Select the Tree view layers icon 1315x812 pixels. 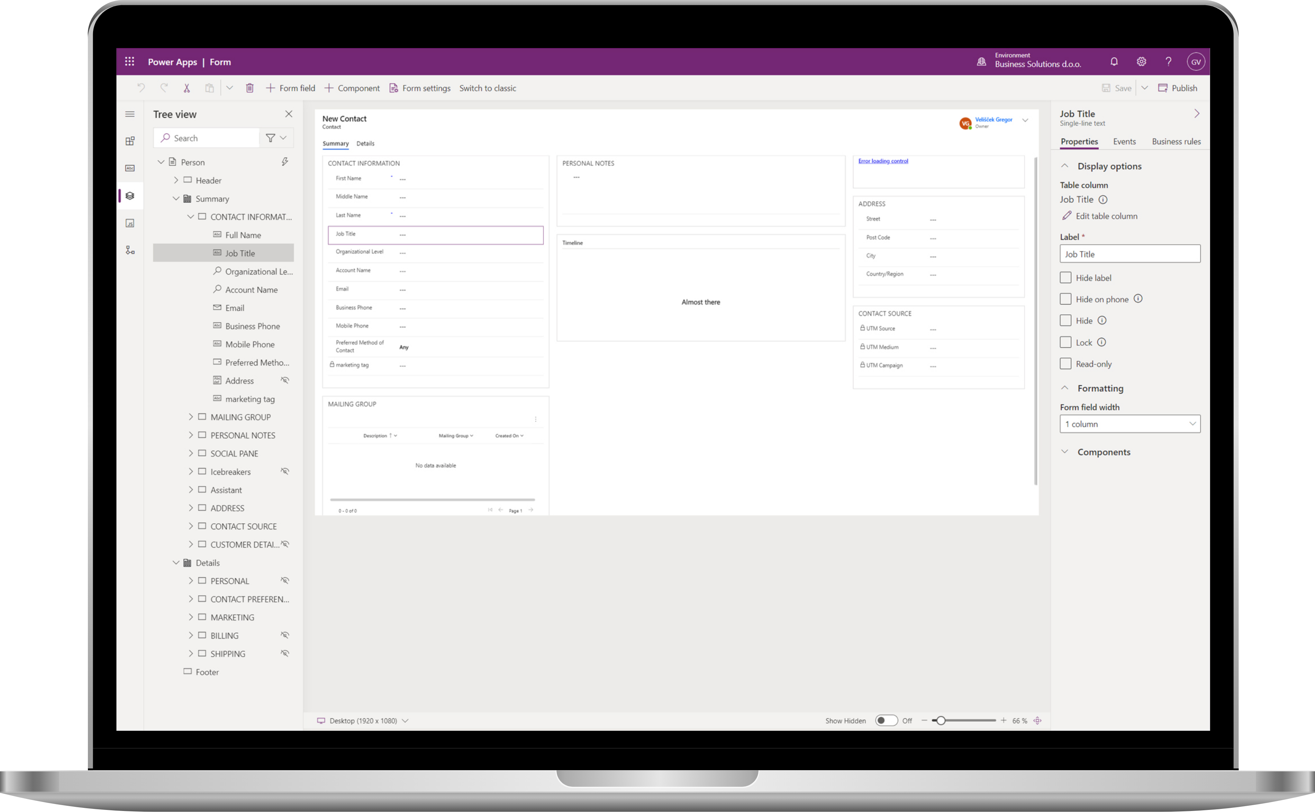129,196
